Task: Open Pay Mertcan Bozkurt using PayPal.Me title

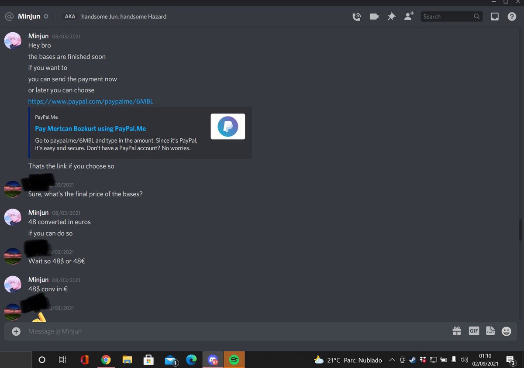Action: click(90, 129)
